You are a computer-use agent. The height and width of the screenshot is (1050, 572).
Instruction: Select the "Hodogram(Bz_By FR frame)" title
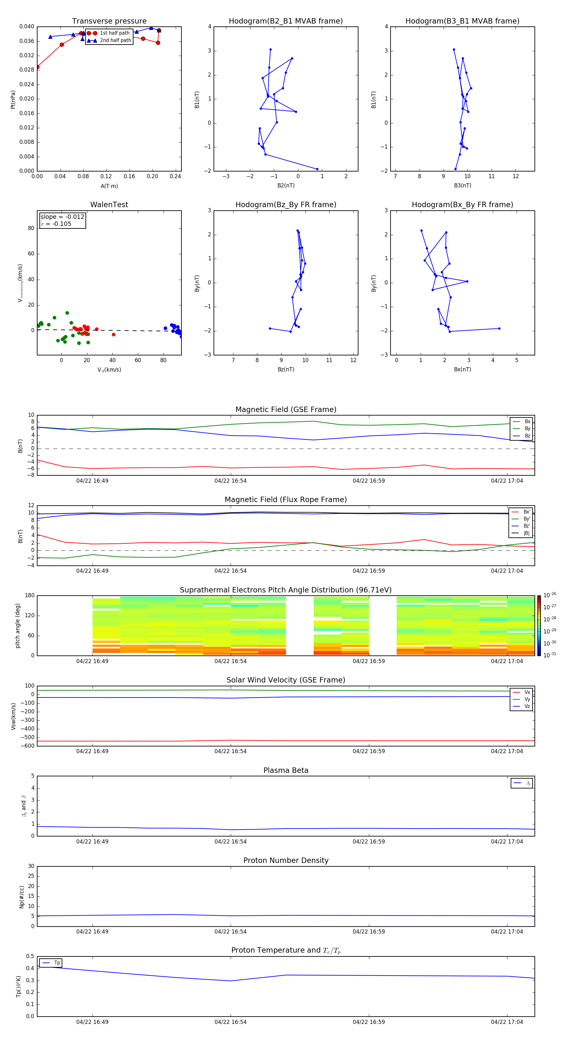pos(286,205)
